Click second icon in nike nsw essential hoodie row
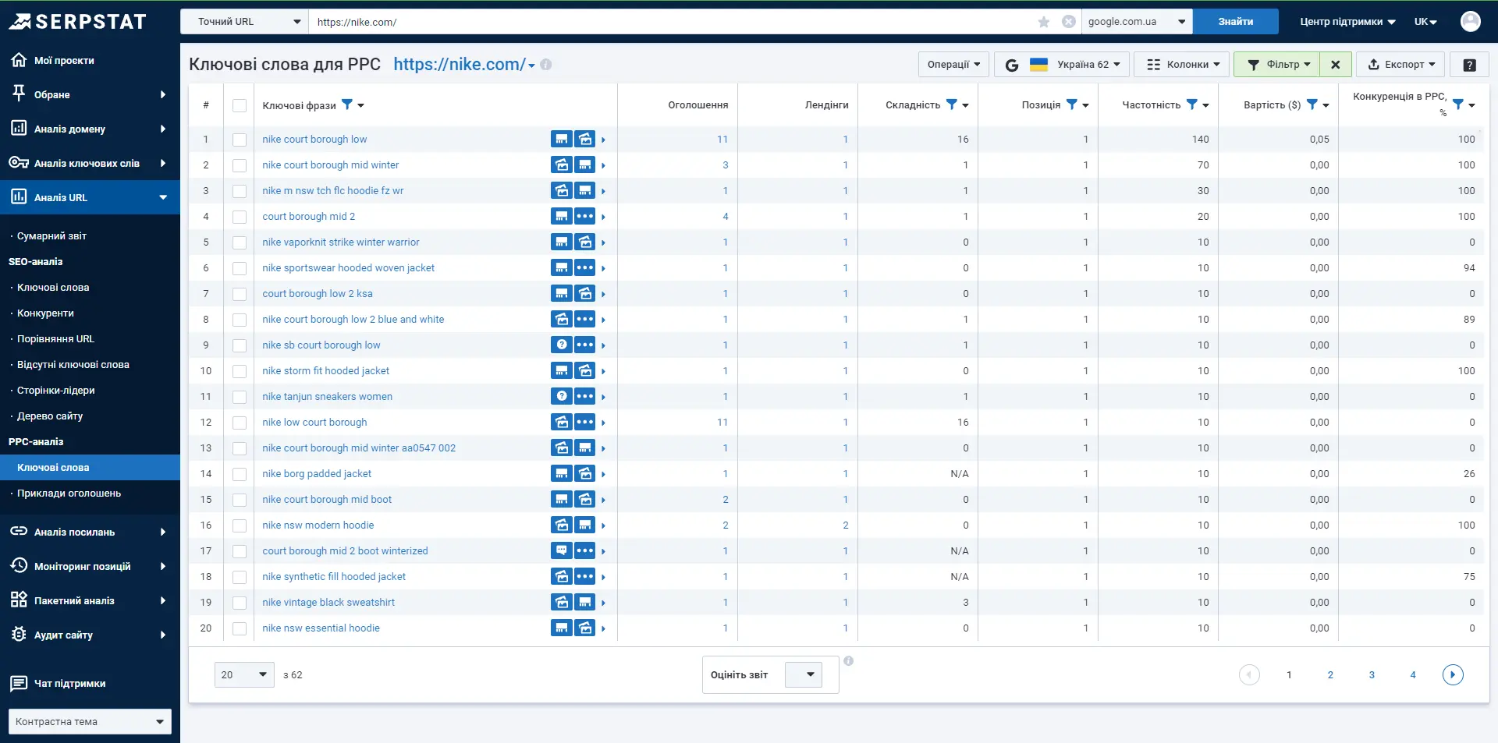Viewport: 1498px width, 743px height. pyautogui.click(x=585, y=628)
